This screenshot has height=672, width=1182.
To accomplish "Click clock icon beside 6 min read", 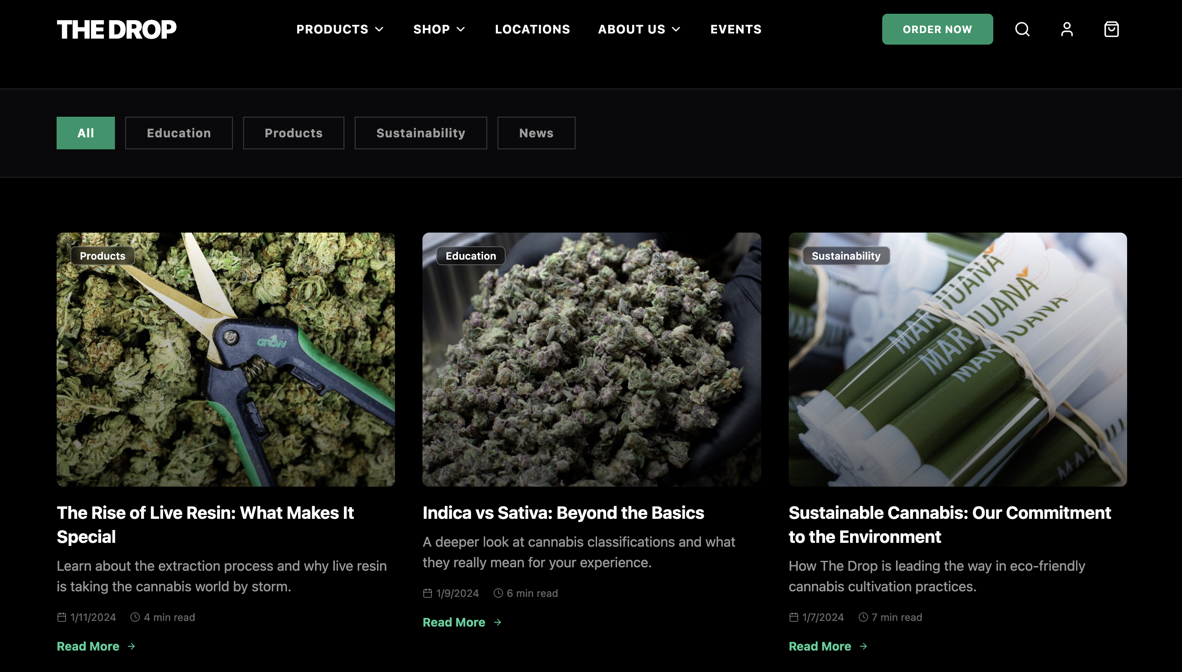I will coord(498,593).
